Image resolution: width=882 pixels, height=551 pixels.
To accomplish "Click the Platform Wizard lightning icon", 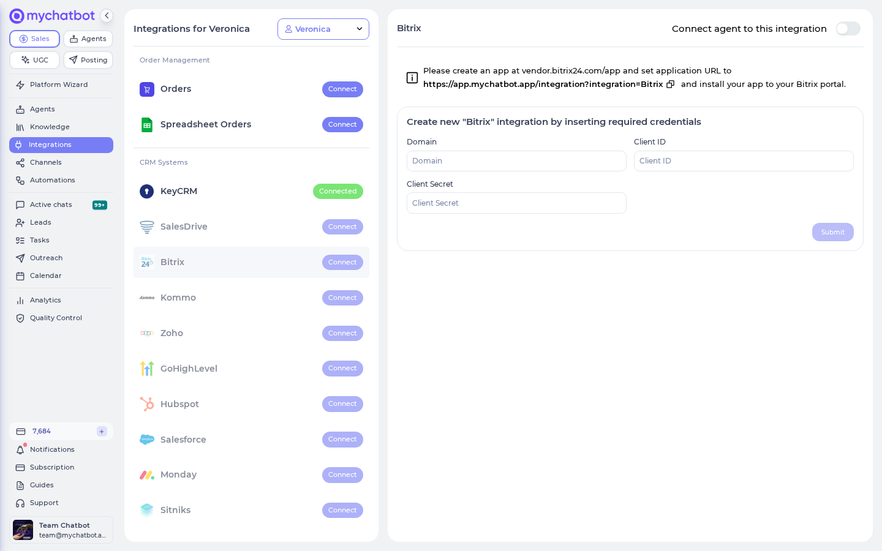I will coord(20,85).
